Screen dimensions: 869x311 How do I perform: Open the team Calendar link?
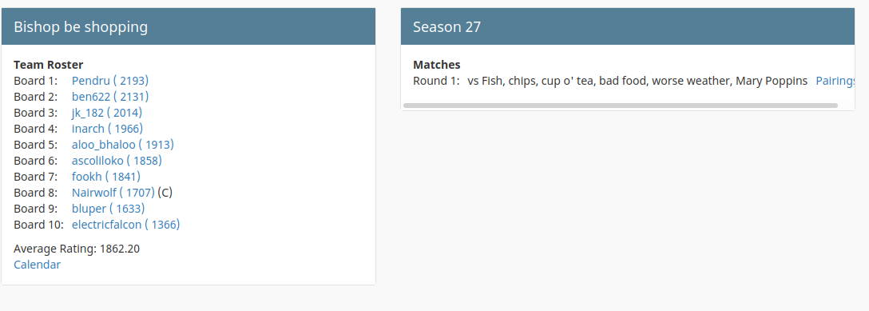(37, 265)
